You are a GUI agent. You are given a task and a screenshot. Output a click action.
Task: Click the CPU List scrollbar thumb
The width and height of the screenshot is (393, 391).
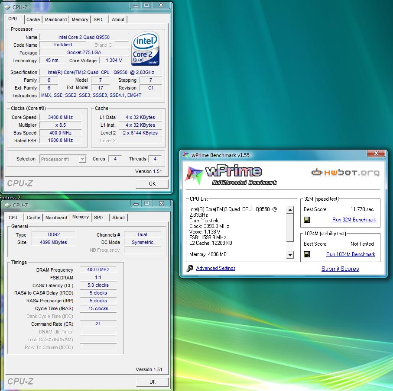pos(290,228)
